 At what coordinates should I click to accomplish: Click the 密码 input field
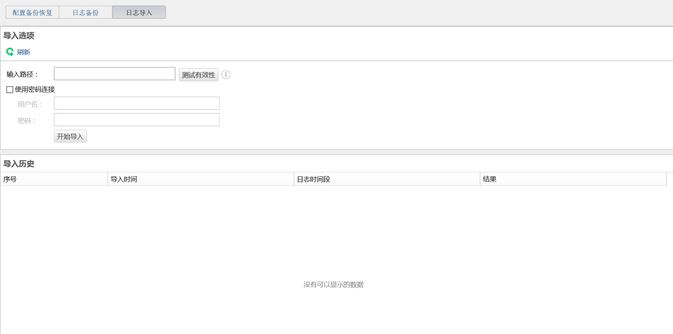point(137,120)
